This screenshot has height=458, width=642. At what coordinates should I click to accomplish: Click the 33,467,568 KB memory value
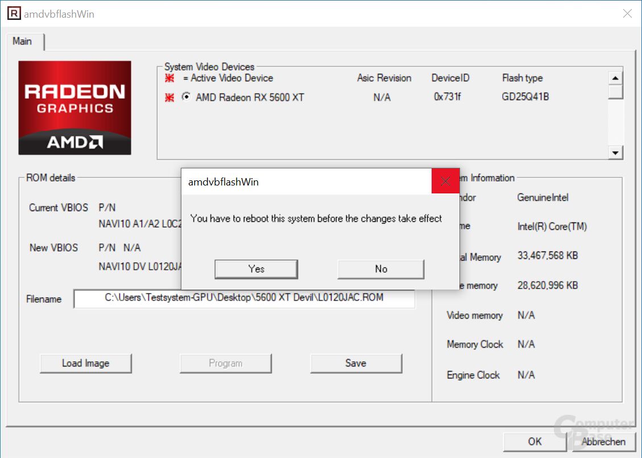(548, 255)
